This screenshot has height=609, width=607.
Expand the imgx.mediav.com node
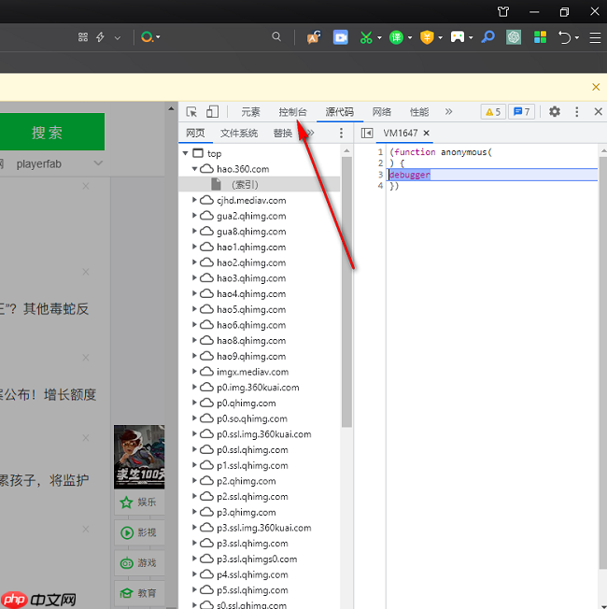[194, 372]
